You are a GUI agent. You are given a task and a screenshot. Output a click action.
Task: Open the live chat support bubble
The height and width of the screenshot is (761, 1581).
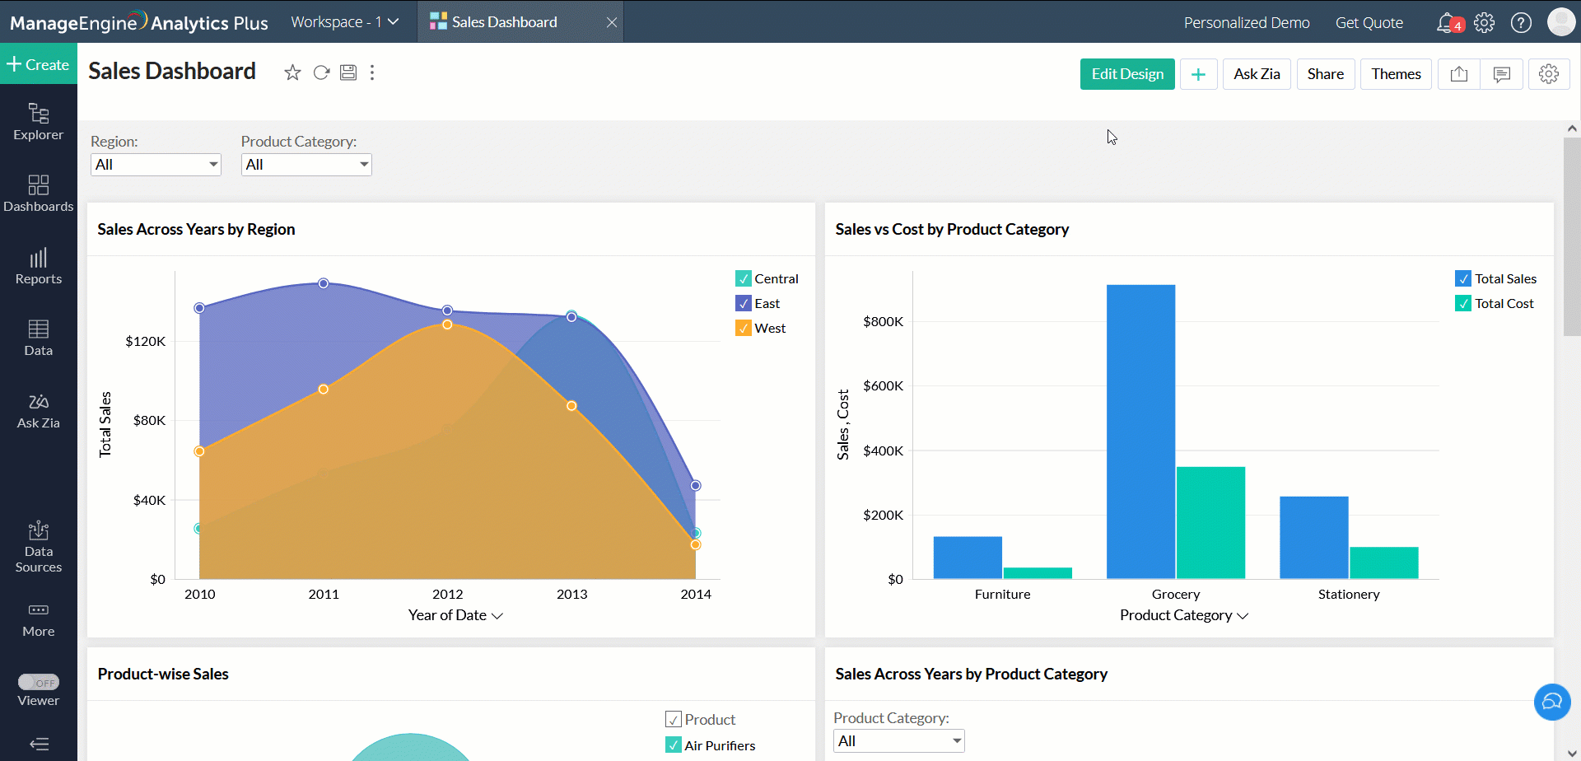[x=1551, y=702]
